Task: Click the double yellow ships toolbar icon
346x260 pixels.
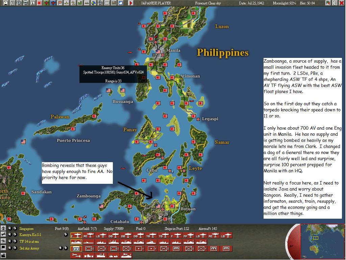Action: 73,3
